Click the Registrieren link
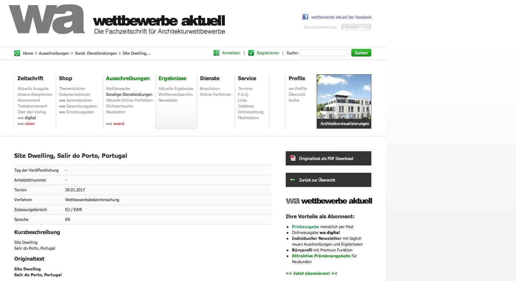 point(268,53)
